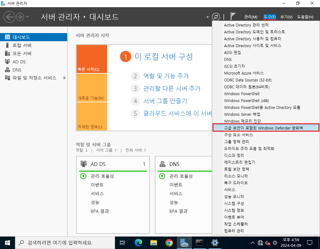Screen dimensions: 320x249
Task: Open the notifications flag
Action: coord(232,16)
